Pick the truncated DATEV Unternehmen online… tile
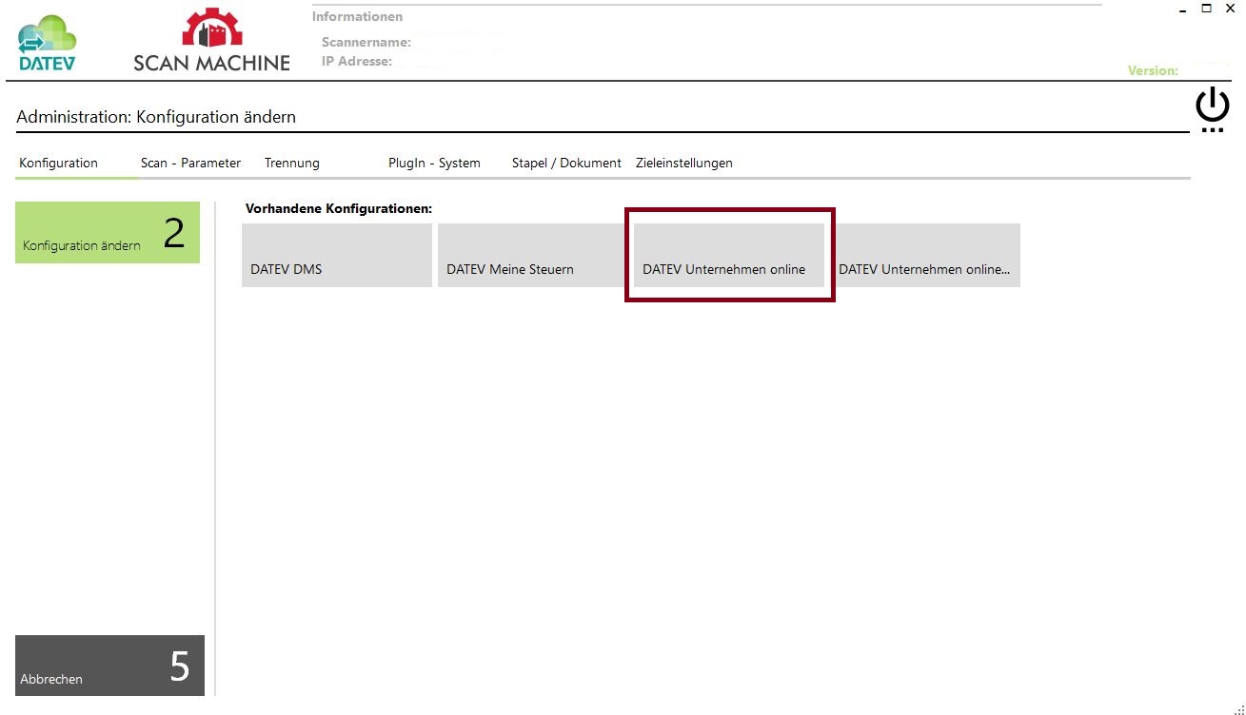Image resolution: width=1246 pixels, height=715 pixels. (925, 255)
